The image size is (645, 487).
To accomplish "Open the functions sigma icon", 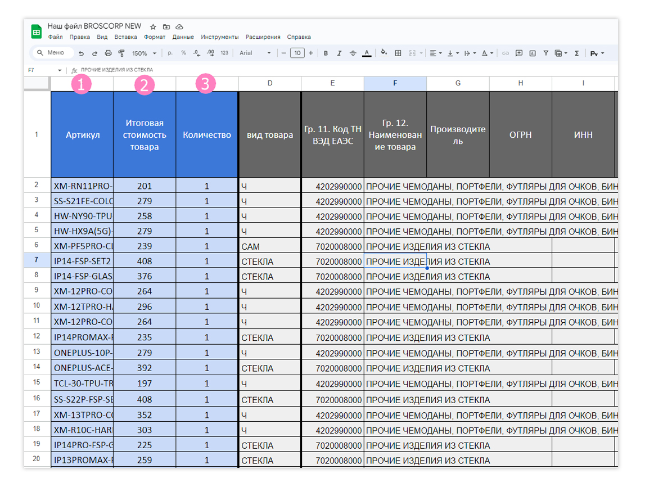I will point(577,53).
